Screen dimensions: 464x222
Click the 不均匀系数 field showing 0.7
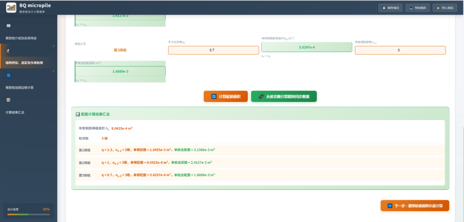tap(214, 50)
